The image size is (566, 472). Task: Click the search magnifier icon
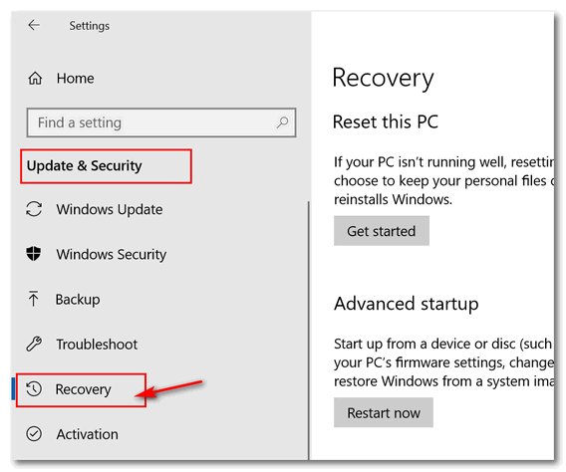(x=283, y=122)
